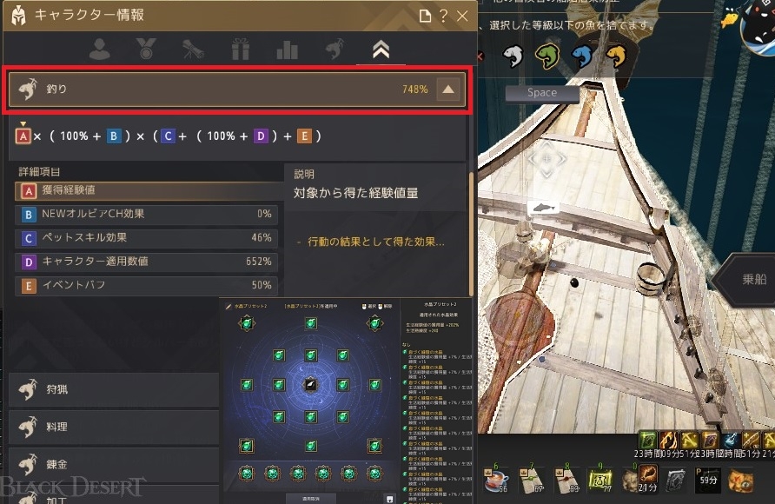Expand the 狩猟 life skill row
The height and width of the screenshot is (504, 775).
(114, 389)
